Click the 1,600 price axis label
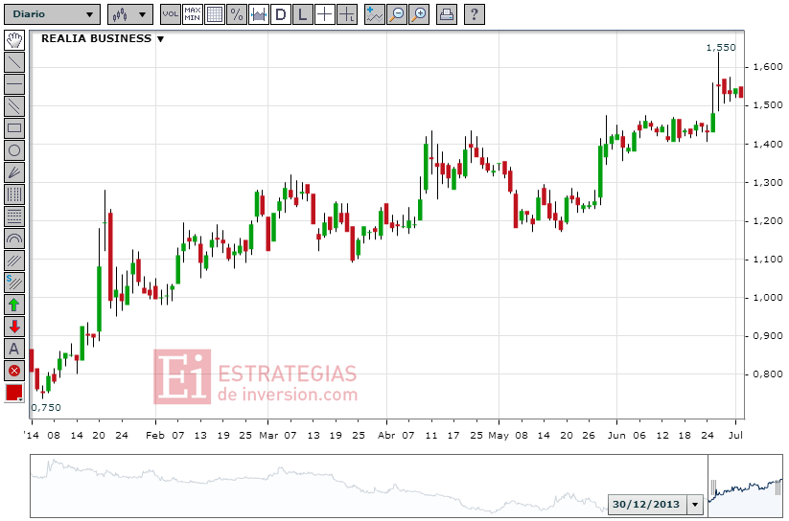 coord(768,67)
